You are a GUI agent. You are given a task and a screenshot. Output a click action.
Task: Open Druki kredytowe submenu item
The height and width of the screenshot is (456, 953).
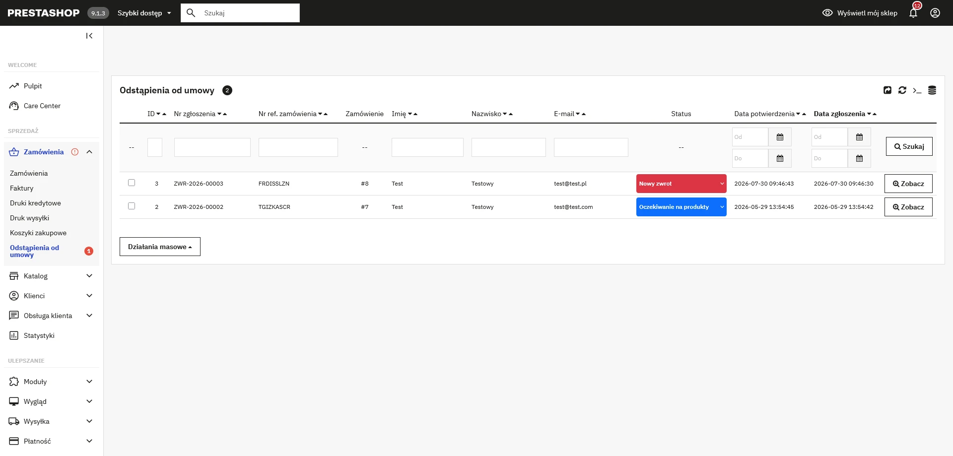[x=35, y=203]
